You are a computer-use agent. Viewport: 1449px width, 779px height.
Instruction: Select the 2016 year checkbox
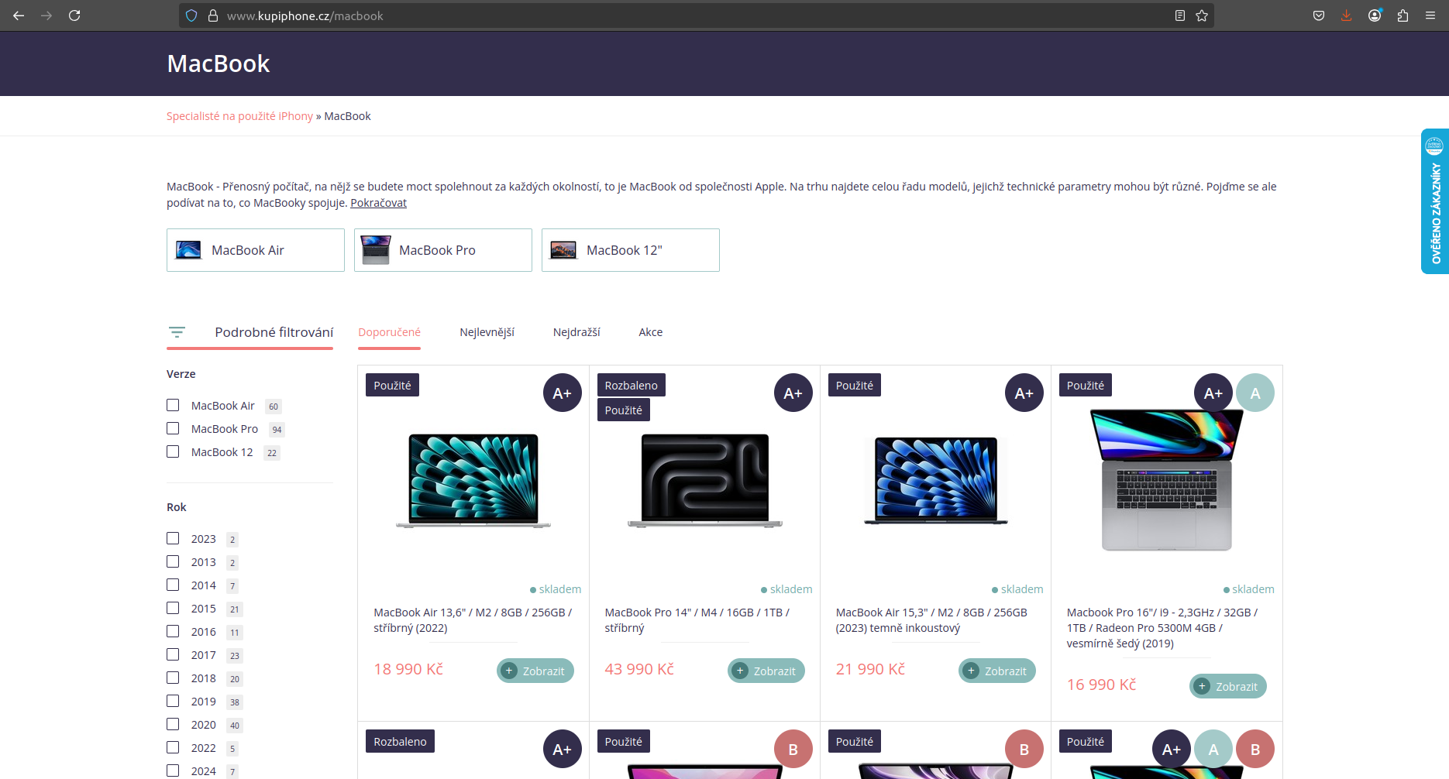[x=173, y=631]
